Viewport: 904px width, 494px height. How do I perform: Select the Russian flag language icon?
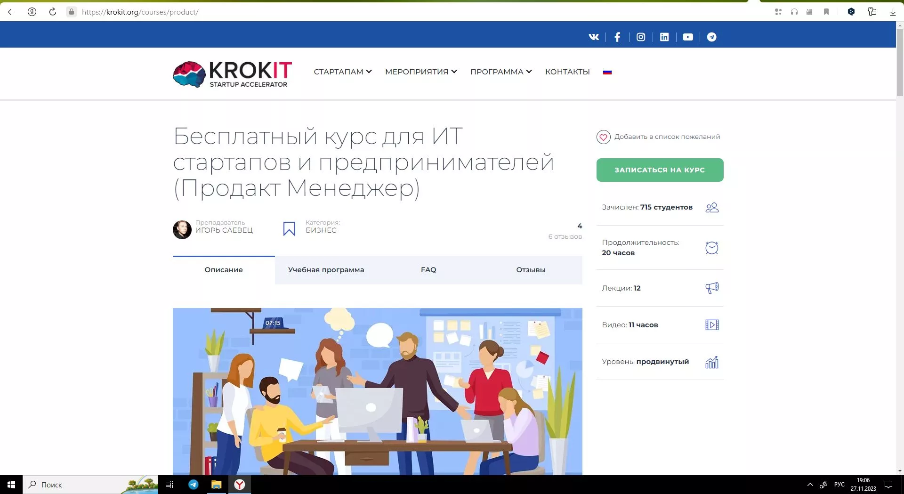(x=607, y=72)
